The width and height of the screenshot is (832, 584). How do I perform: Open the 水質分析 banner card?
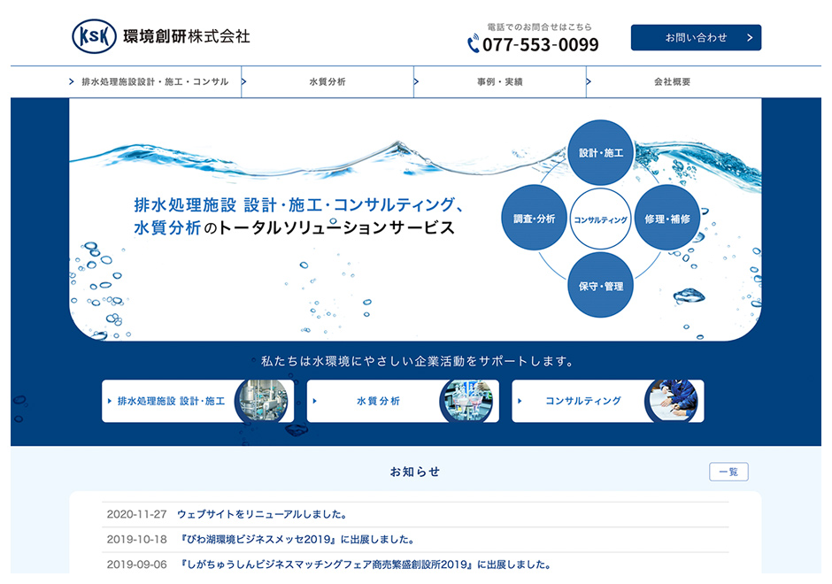coord(403,401)
